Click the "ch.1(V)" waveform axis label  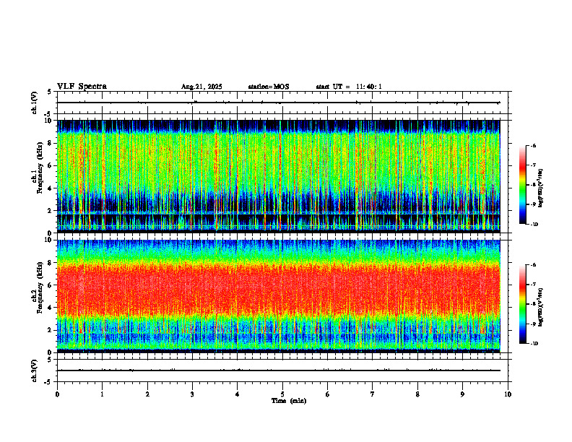(x=35, y=103)
